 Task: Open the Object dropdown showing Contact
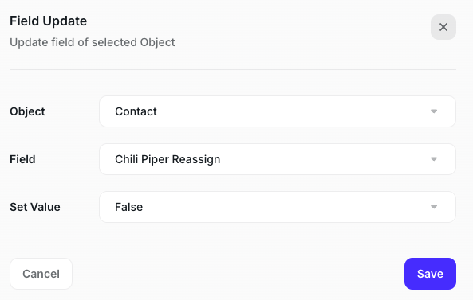[278, 111]
